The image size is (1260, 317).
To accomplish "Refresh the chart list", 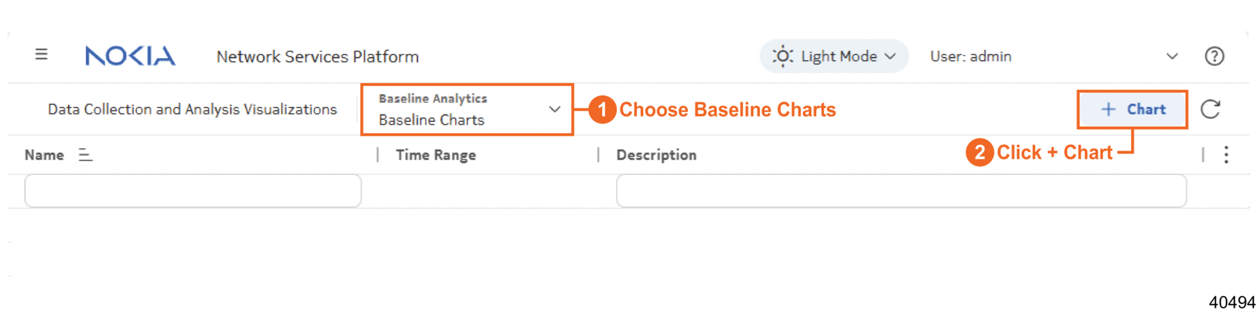I will pos(1210,109).
